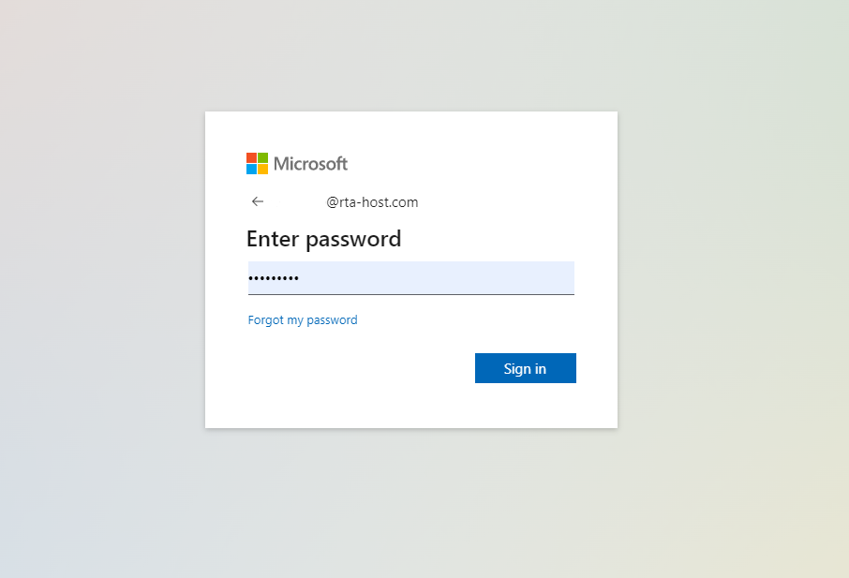Place cursor in empty part of password box

(450, 278)
